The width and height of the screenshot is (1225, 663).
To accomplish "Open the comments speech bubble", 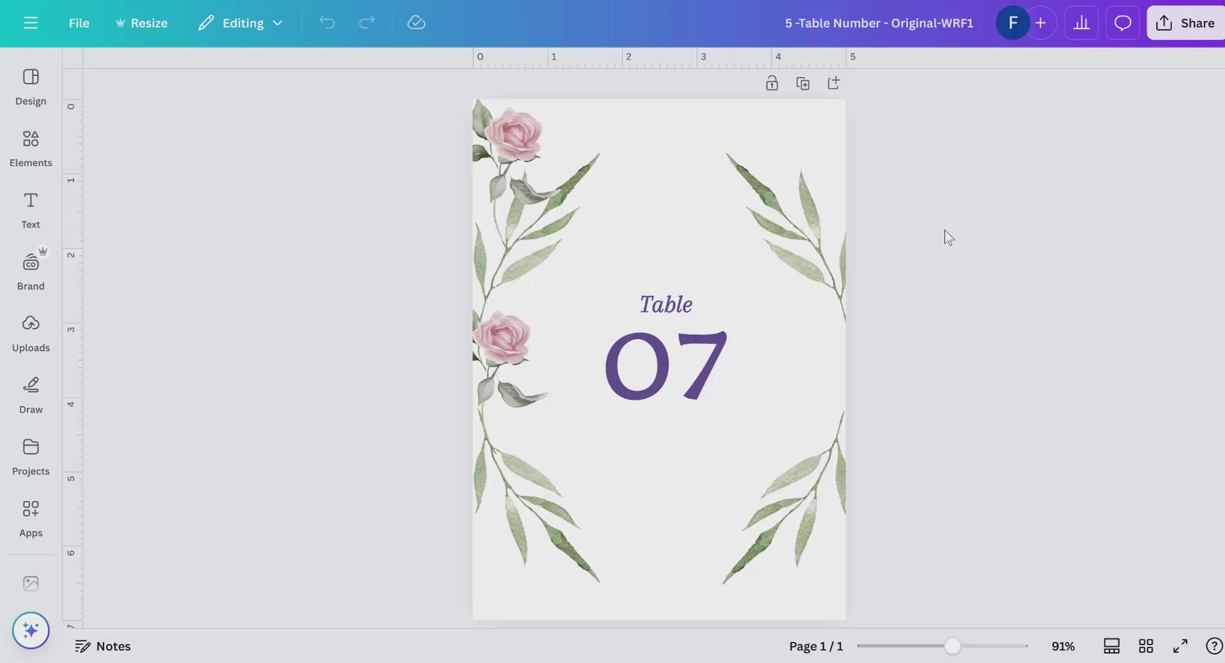I will point(1122,23).
